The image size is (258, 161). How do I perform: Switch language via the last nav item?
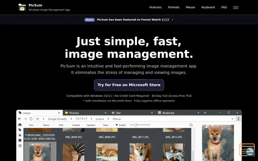coord(236,7)
